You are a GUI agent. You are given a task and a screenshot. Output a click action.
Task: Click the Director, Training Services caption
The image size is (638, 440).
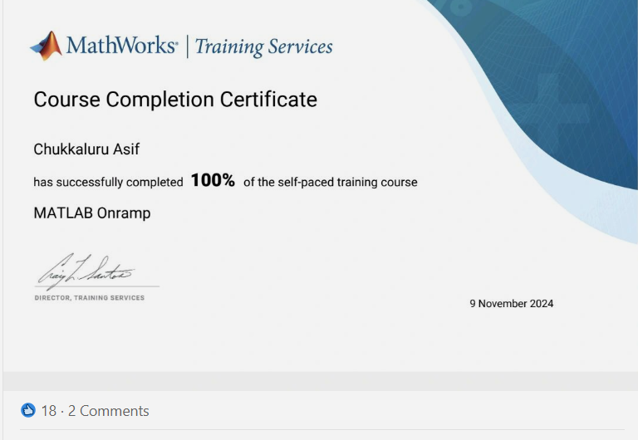pos(90,298)
